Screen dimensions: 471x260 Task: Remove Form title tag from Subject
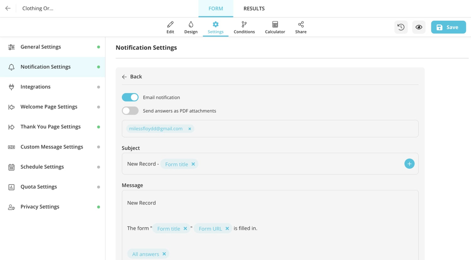[x=193, y=164]
